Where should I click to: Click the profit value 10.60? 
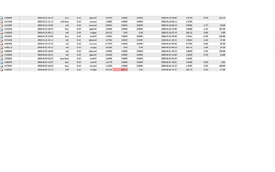(223, 55)
